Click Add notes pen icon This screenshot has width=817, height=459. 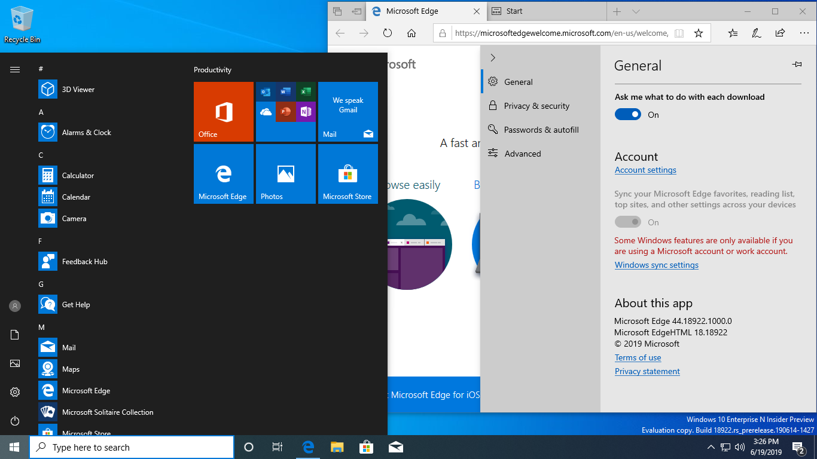click(756, 33)
